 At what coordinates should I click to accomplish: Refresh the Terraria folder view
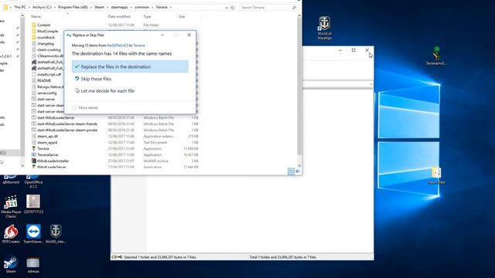tap(232, 8)
